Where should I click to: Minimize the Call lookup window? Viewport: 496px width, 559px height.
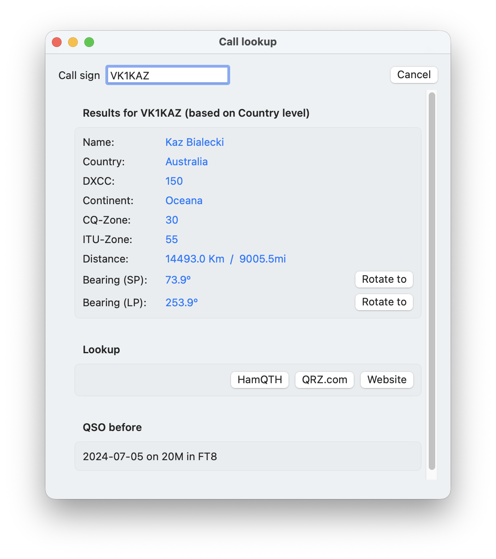(x=73, y=42)
